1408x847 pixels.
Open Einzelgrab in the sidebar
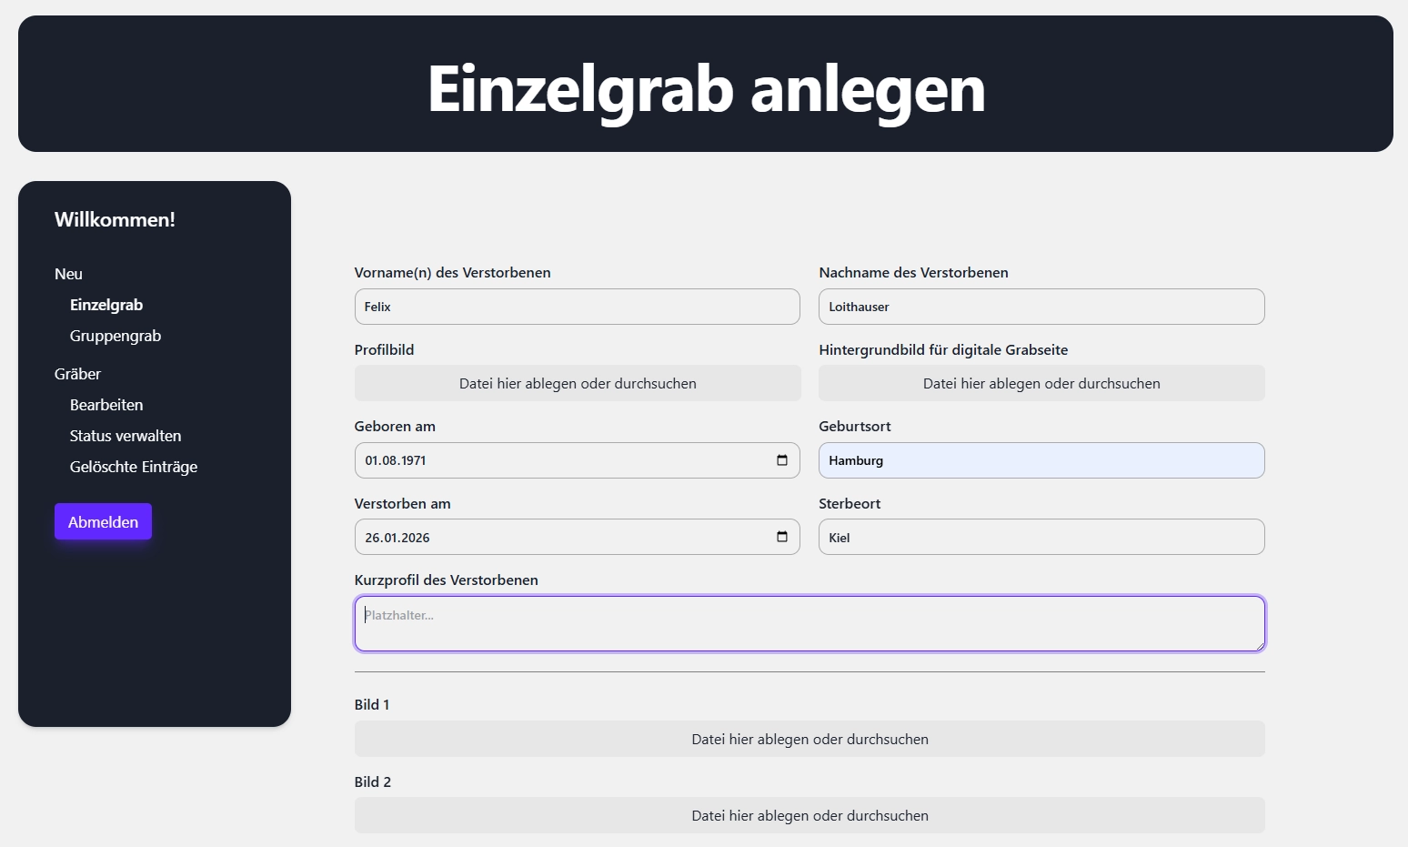(106, 305)
